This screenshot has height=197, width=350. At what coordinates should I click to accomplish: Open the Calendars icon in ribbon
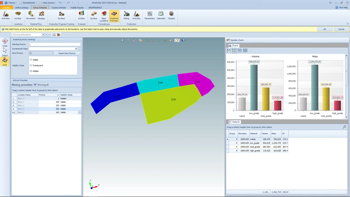pos(161,15)
